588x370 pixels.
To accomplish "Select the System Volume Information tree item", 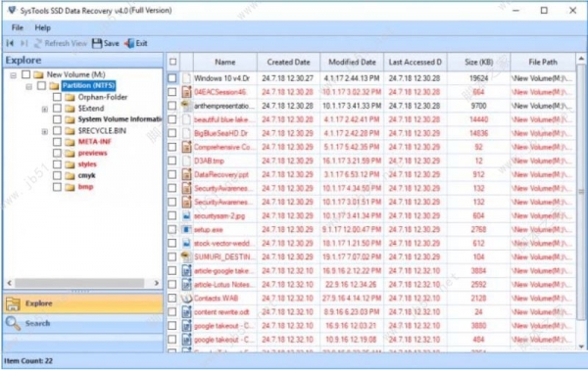I will point(120,119).
